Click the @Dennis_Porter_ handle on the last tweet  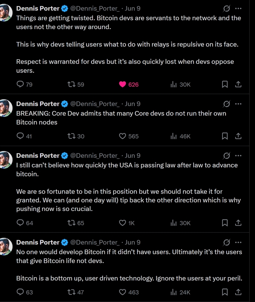click(95, 242)
